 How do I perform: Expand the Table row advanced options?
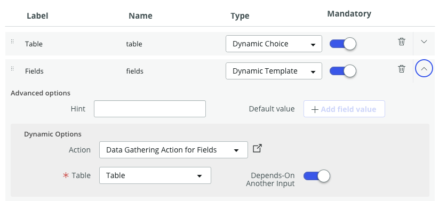point(424,42)
